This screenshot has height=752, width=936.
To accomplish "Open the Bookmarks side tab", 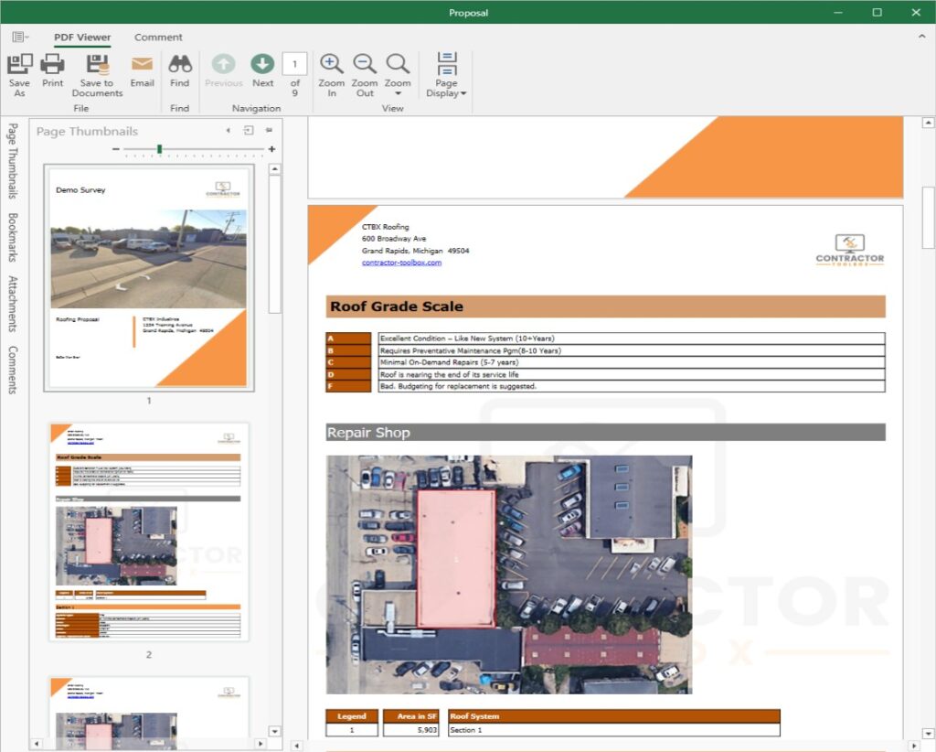I will point(13,237).
